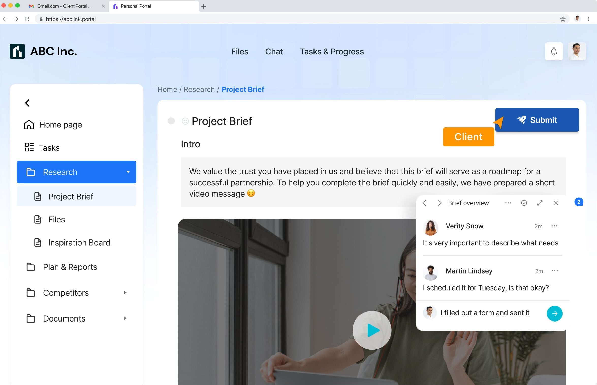This screenshot has height=385, width=597.
Task: Bookmark this page with star icon
Action: (x=563, y=19)
